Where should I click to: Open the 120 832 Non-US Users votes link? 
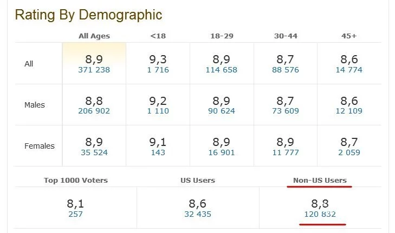pos(320,214)
